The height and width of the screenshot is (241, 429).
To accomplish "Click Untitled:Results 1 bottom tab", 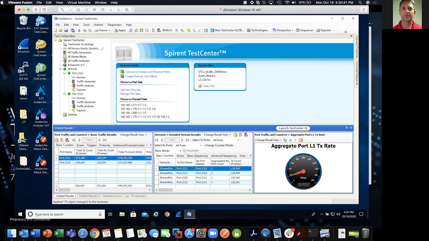I will tap(66, 196).
